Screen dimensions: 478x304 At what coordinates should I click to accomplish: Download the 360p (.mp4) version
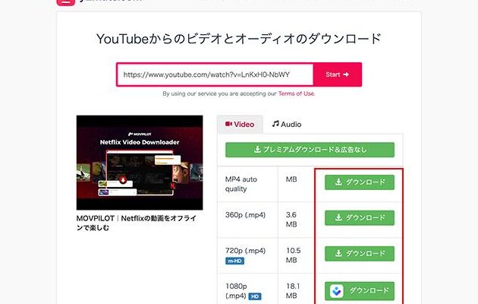360,217
